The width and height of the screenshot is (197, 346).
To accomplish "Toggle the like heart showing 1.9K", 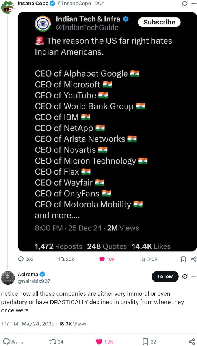I will click(x=99, y=342).
